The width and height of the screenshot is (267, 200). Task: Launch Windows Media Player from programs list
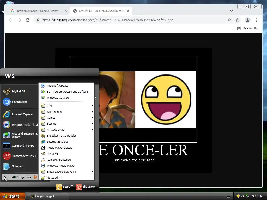click(x=66, y=166)
